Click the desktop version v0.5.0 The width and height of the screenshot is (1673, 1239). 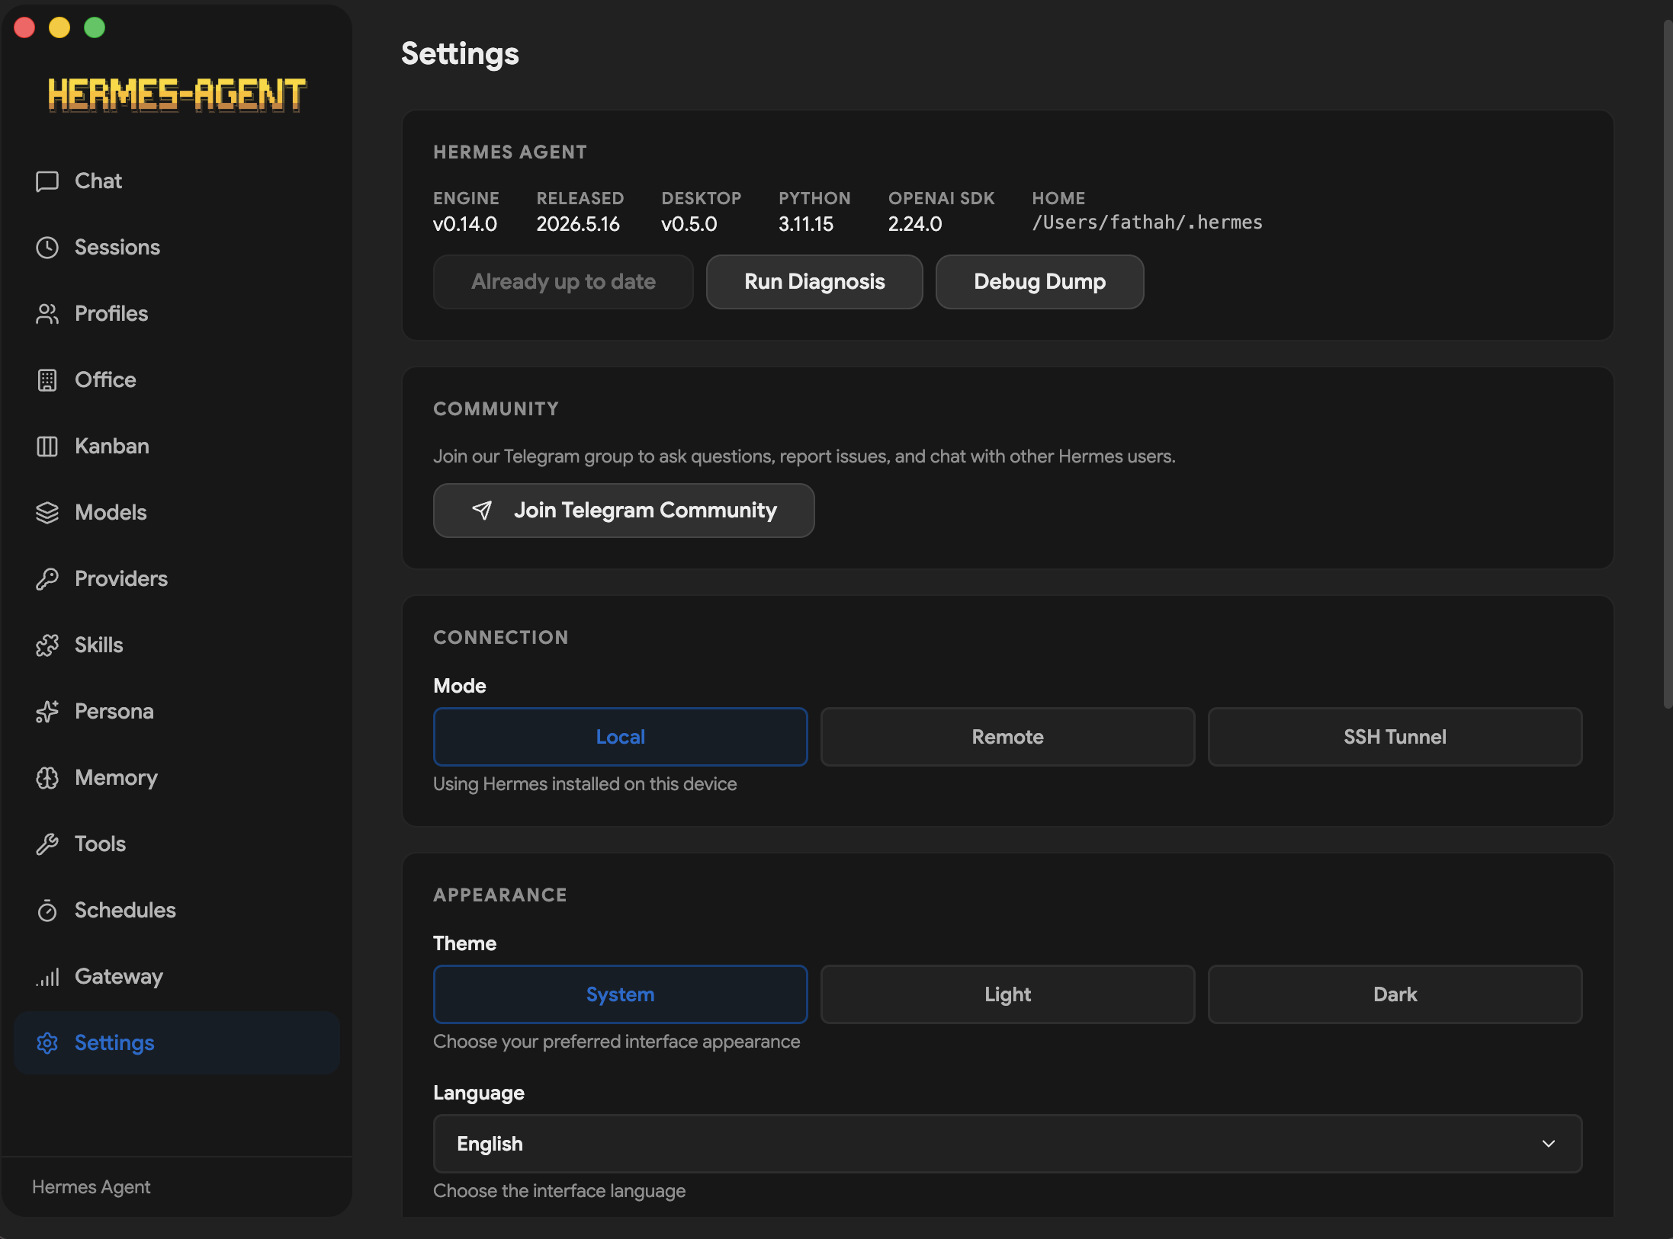[689, 224]
